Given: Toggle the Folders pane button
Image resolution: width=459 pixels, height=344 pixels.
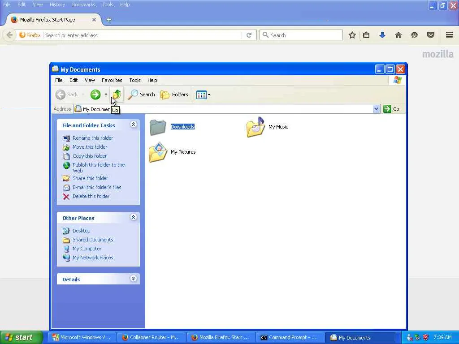Looking at the screenshot, I should (174, 95).
